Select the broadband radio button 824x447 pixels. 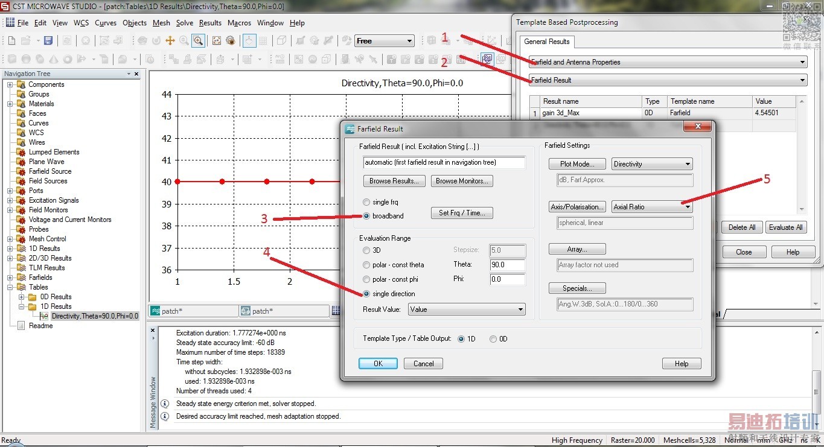(366, 216)
